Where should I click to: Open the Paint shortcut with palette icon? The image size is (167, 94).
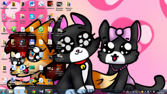coord(41,18)
